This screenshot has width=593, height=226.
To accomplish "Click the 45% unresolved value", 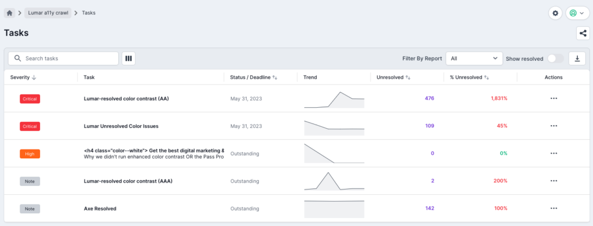I will click(502, 126).
